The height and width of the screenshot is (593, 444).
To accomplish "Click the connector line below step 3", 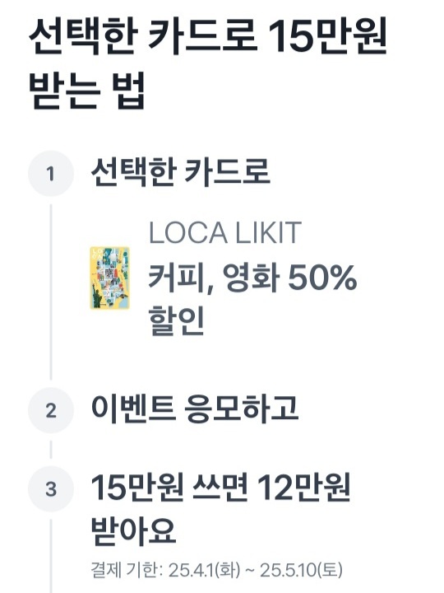I will (51, 556).
